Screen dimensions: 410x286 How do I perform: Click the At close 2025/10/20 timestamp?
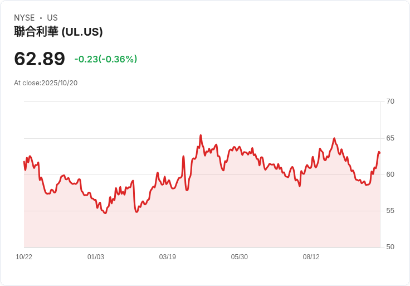(46, 83)
